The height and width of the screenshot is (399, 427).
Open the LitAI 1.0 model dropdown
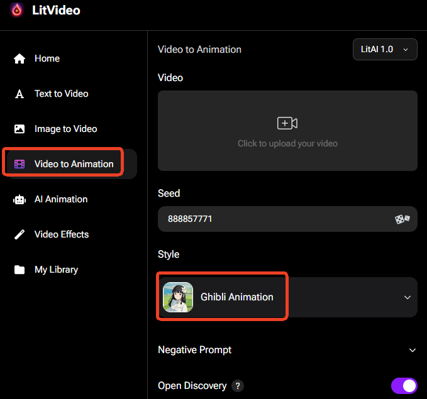[x=385, y=49]
